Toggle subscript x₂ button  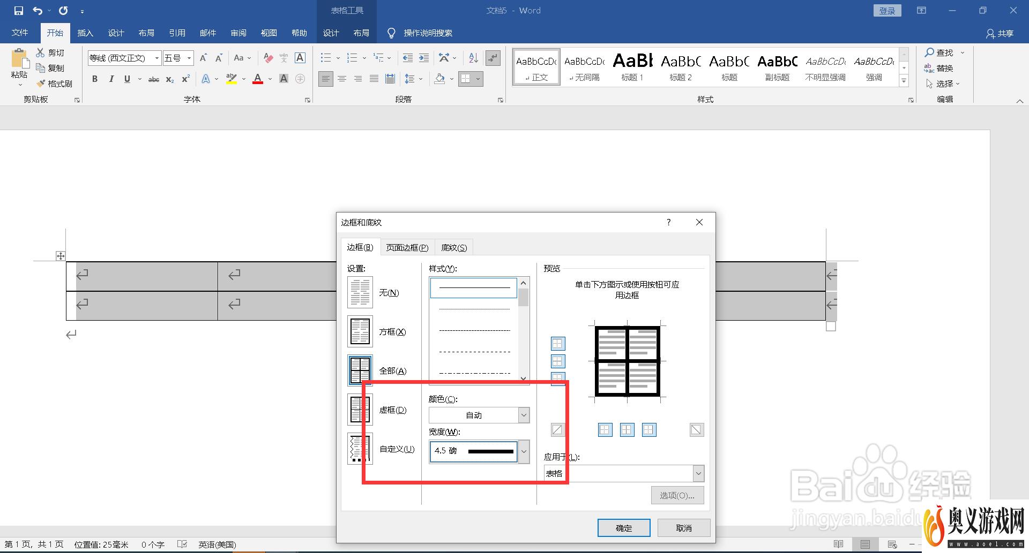[x=169, y=79]
